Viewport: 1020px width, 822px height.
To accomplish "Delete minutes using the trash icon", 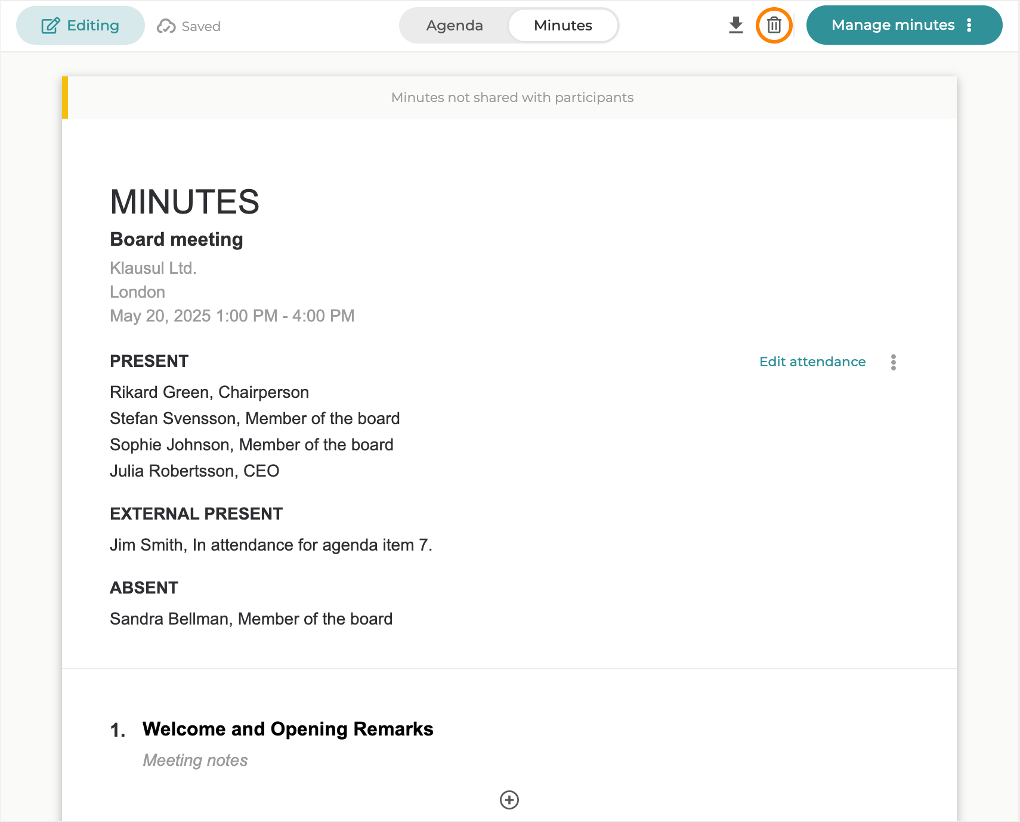I will pyautogui.click(x=774, y=26).
